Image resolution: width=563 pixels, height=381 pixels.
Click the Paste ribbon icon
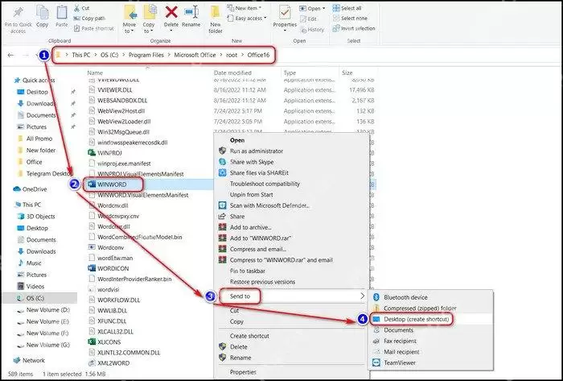point(62,13)
